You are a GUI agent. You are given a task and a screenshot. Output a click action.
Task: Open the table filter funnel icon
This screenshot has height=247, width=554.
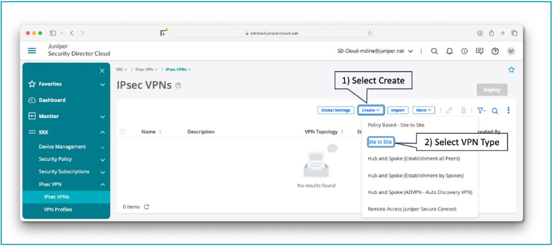click(x=481, y=110)
